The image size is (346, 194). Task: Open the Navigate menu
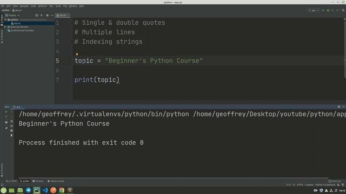24,6
